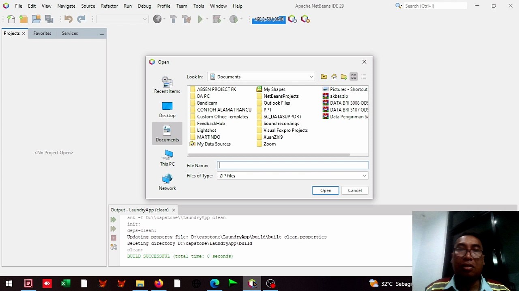Image resolution: width=519 pixels, height=291 pixels.
Task: Select the My Data Sources folder
Action: click(x=210, y=144)
